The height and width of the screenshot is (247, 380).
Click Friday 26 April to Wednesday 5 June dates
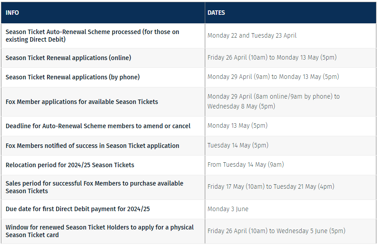coord(276,231)
